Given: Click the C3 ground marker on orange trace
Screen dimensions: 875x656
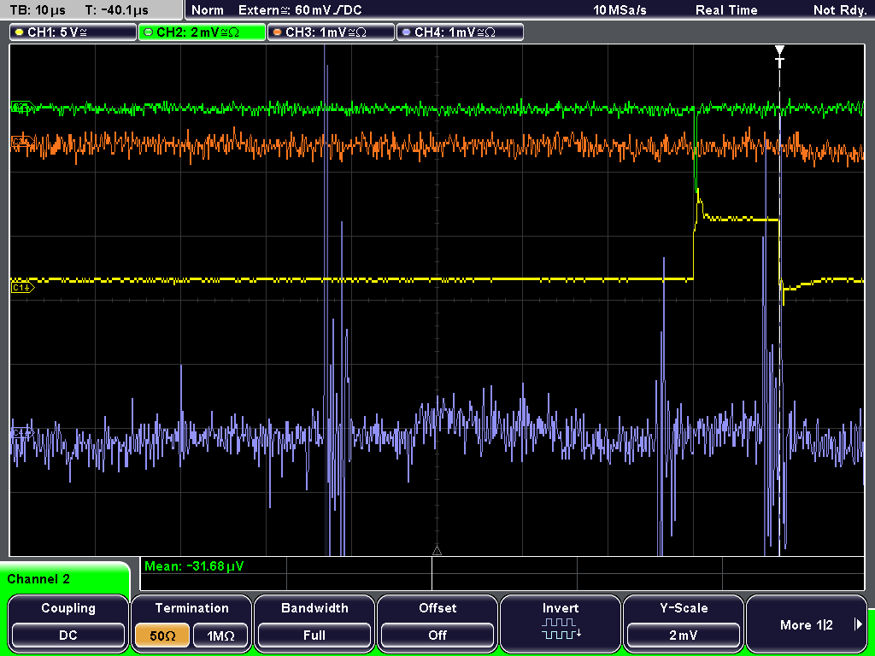Looking at the screenshot, I should [x=21, y=143].
